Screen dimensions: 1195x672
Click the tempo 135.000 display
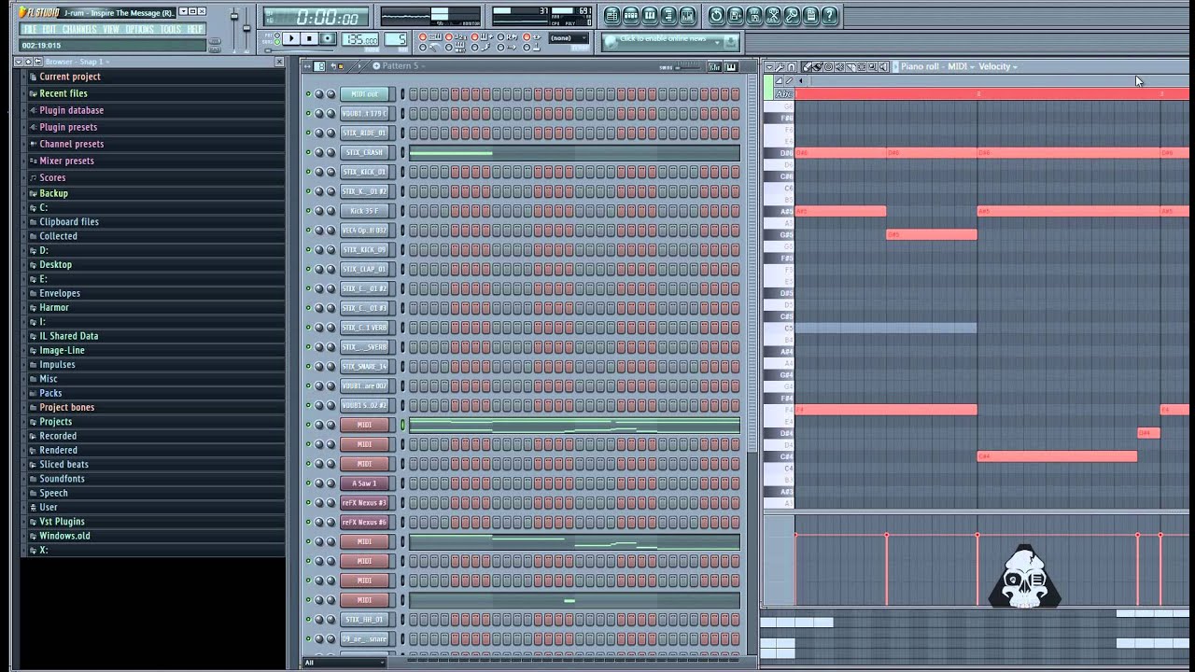click(360, 39)
